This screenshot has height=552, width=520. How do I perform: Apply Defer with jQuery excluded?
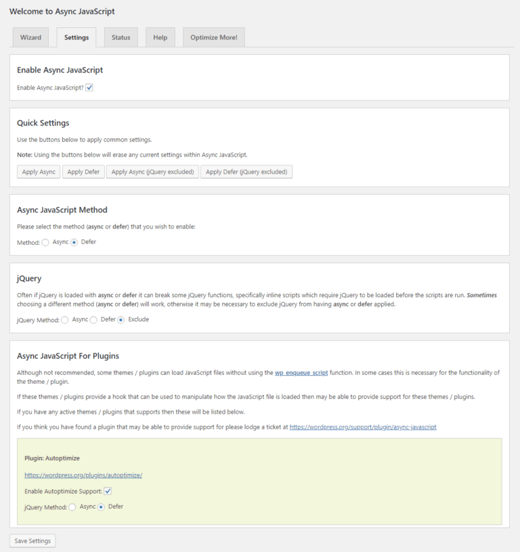point(246,172)
